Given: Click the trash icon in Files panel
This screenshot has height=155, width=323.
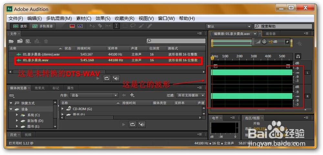Looking at the screenshot, I should click(46, 41).
